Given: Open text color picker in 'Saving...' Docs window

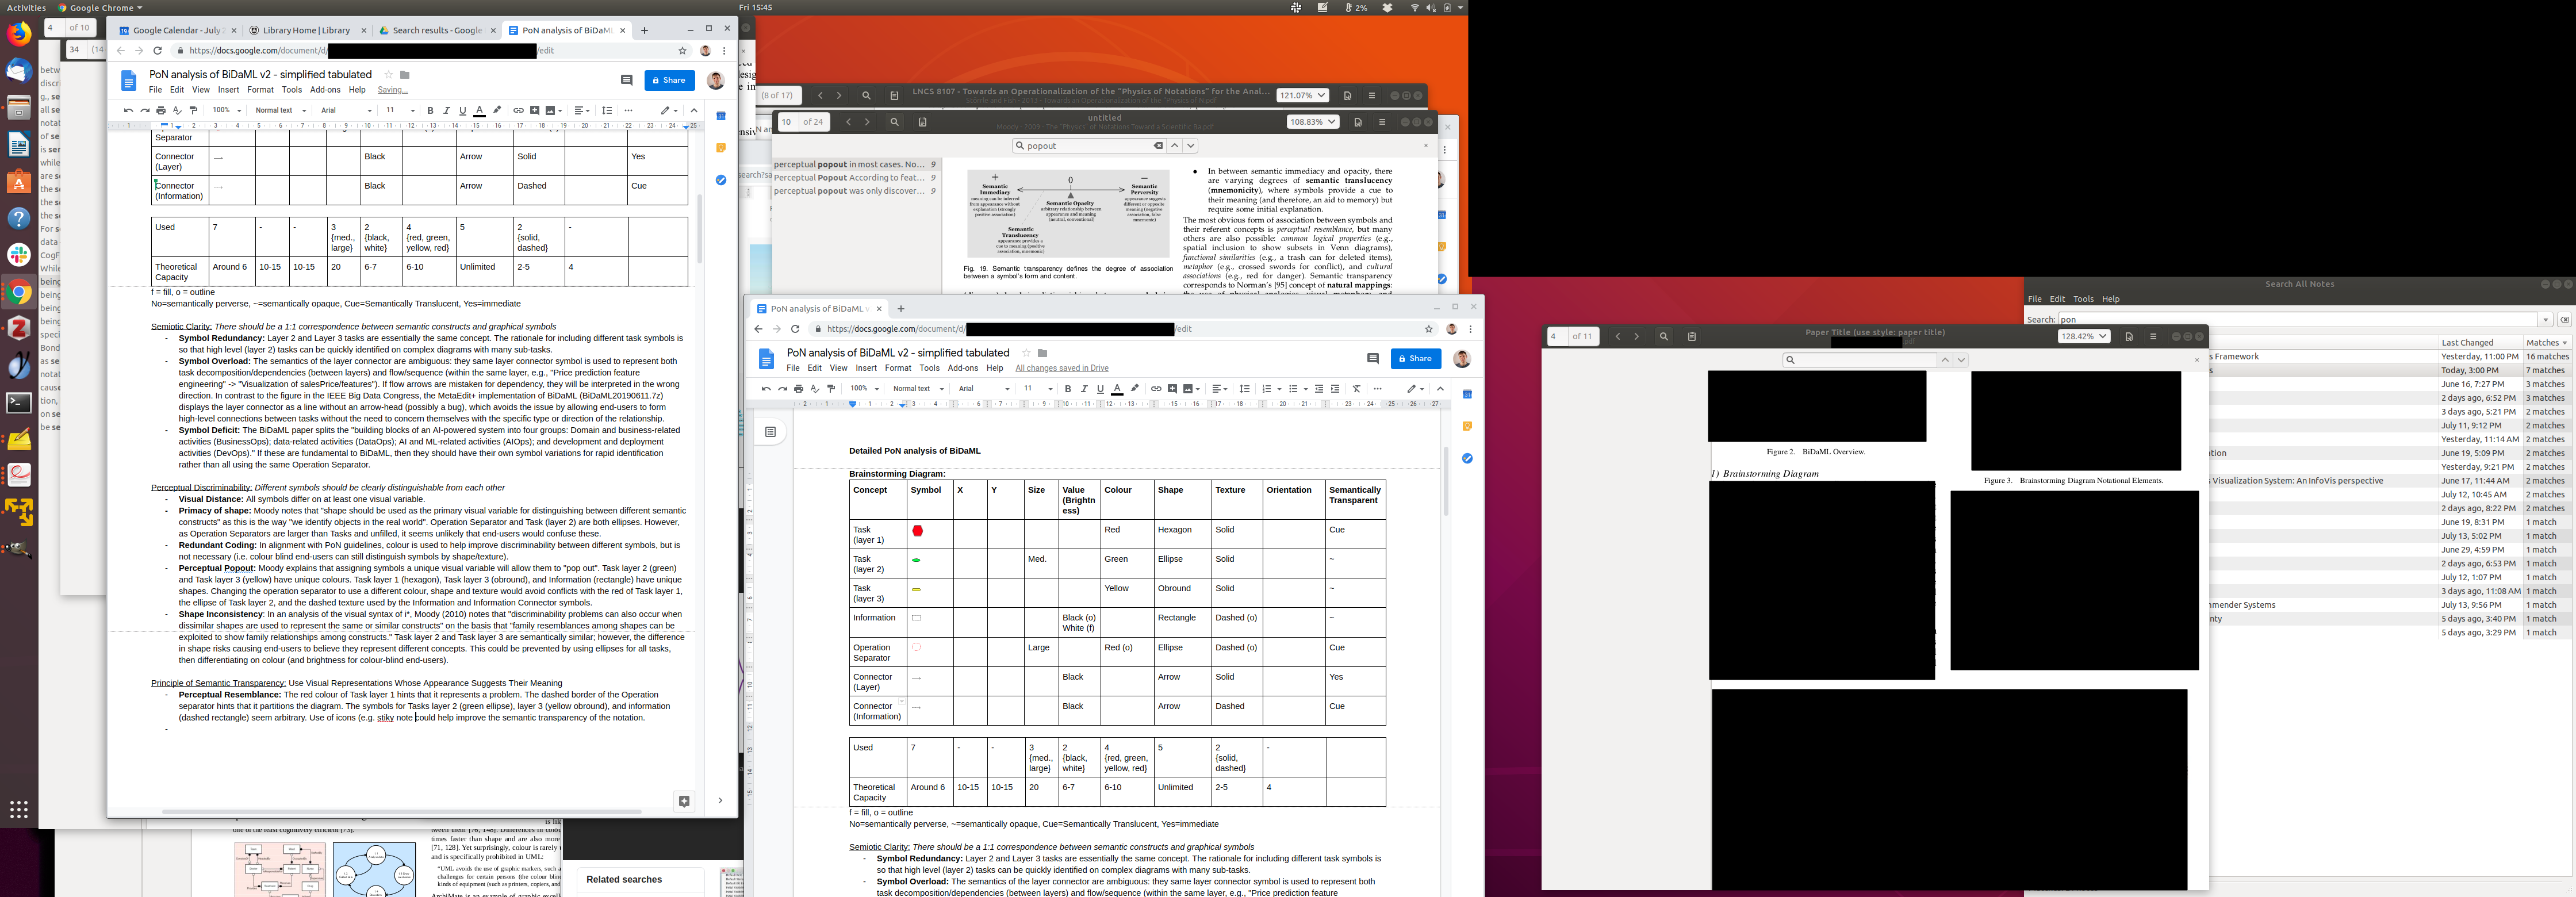Looking at the screenshot, I should tap(480, 110).
